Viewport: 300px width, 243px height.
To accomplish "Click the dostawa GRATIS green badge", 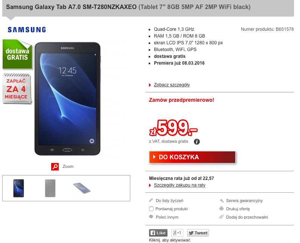I will point(17,54).
